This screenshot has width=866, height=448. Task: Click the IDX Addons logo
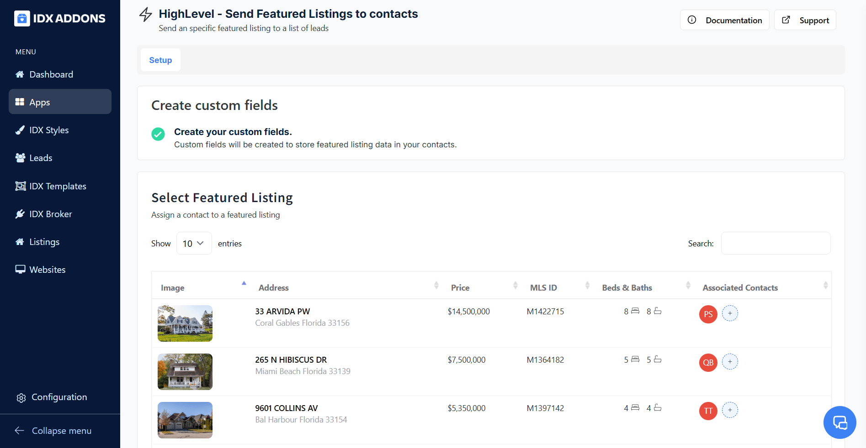tap(60, 18)
